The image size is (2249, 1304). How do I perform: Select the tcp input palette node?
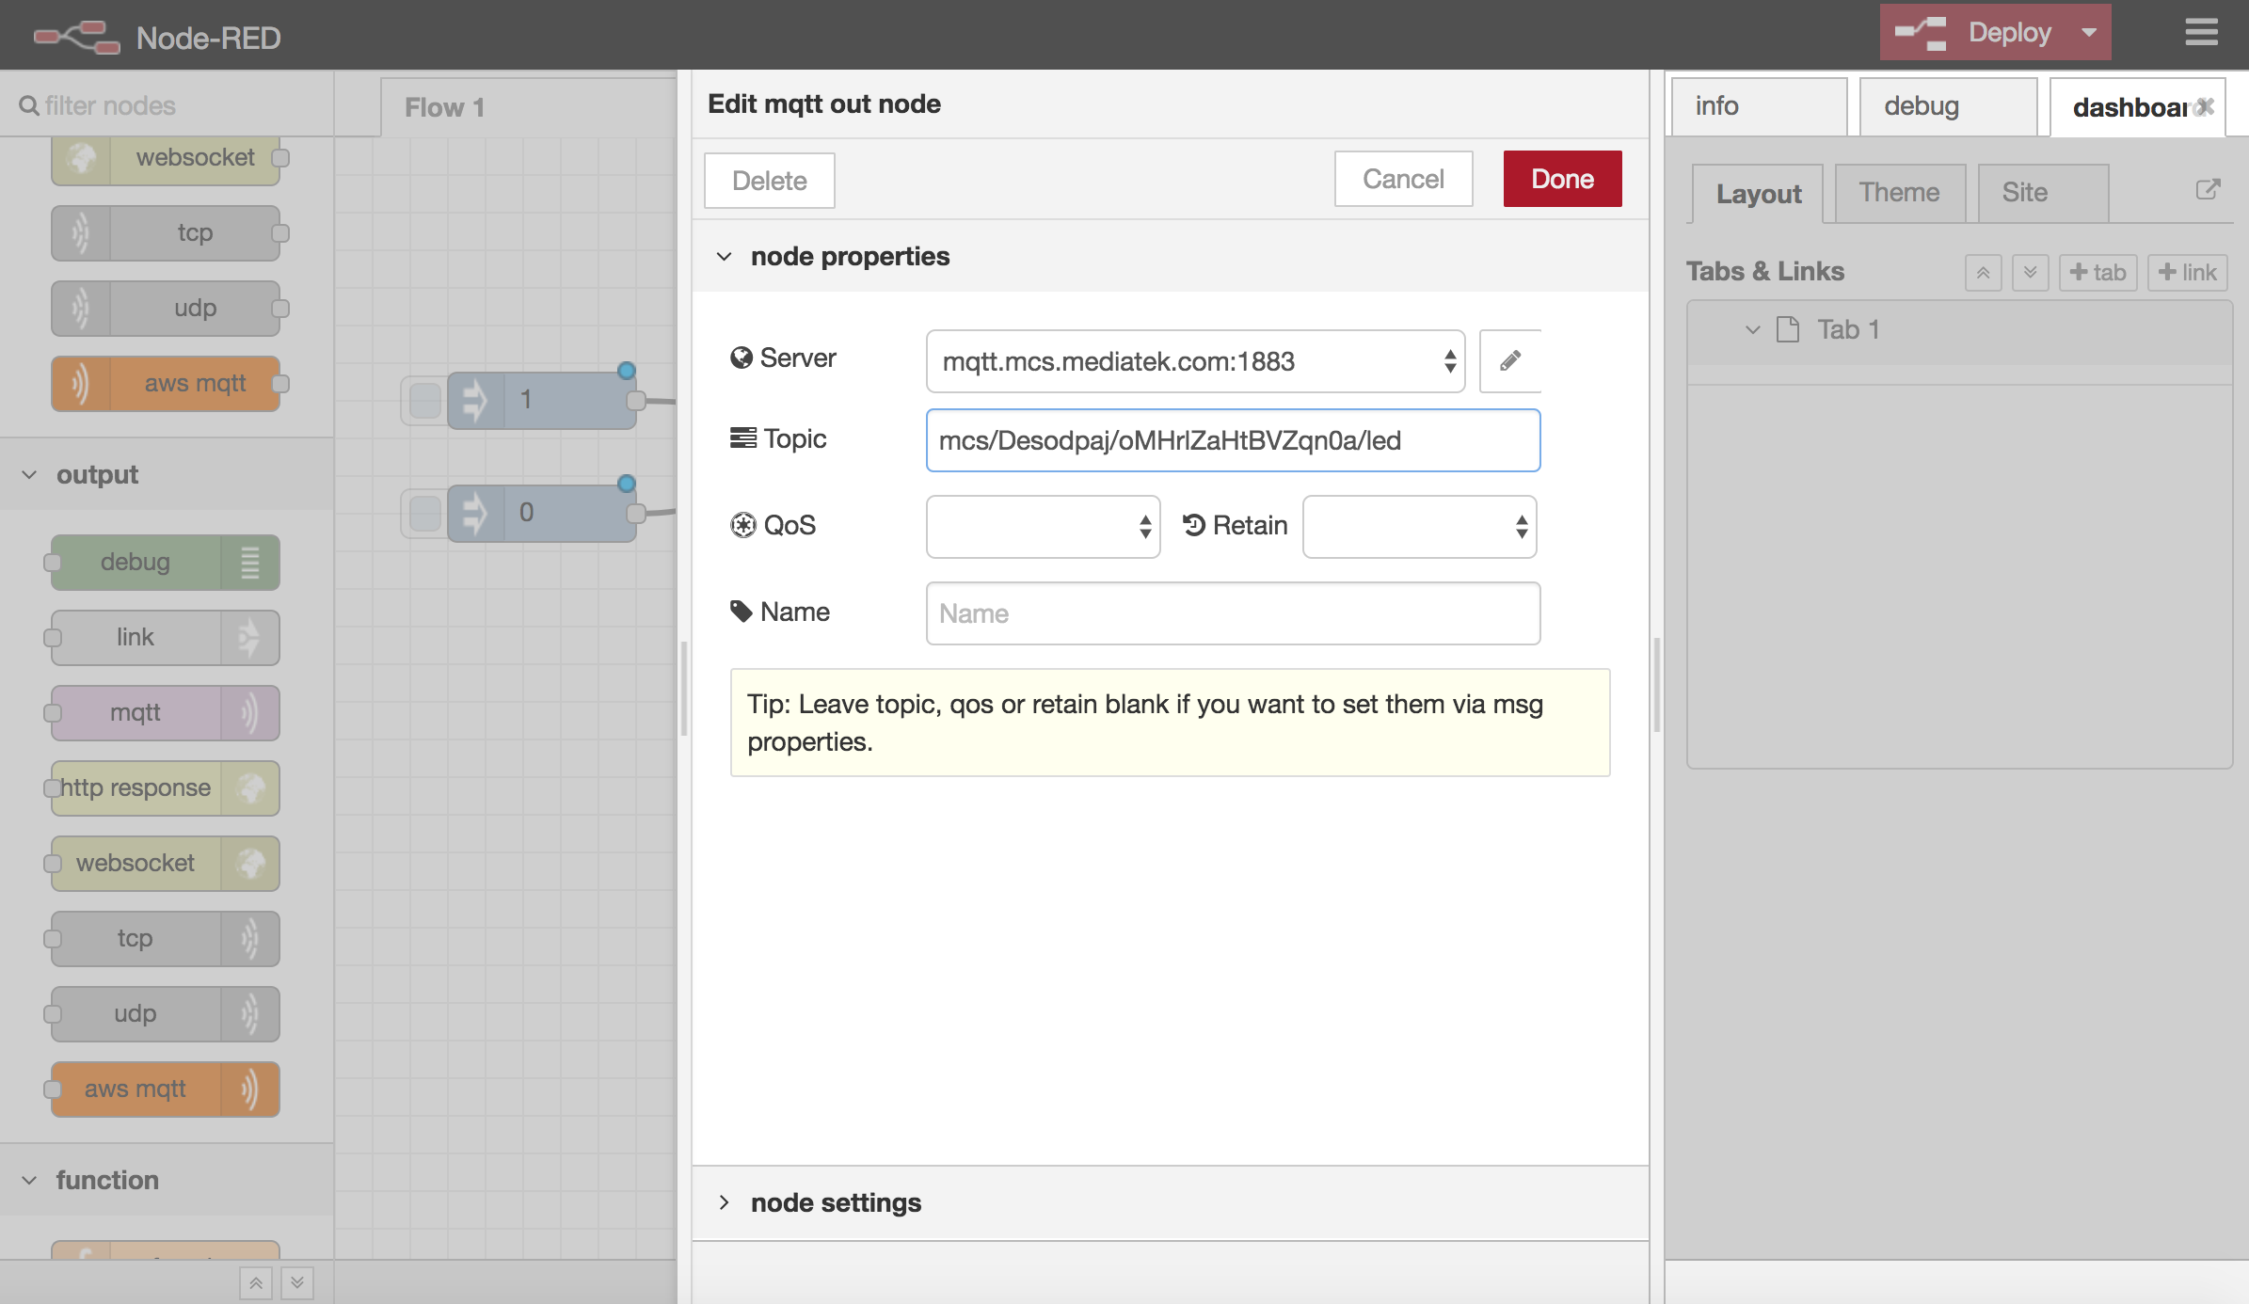coord(166,233)
